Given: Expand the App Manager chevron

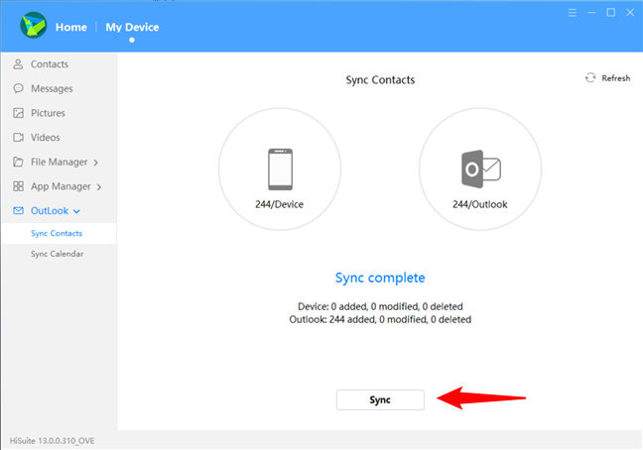Looking at the screenshot, I should 99,186.
